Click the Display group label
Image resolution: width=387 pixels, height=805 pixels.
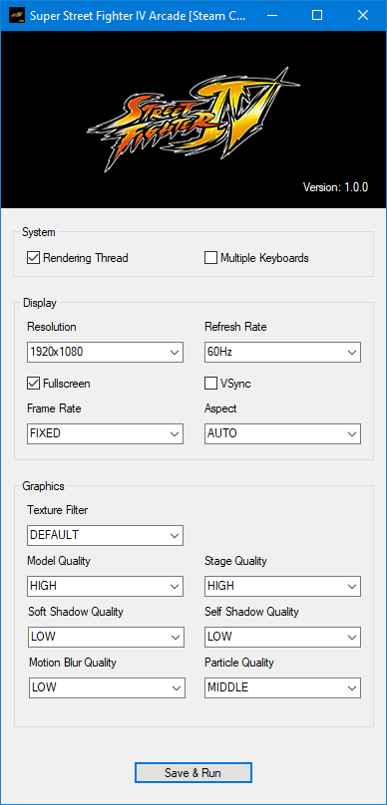[40, 303]
